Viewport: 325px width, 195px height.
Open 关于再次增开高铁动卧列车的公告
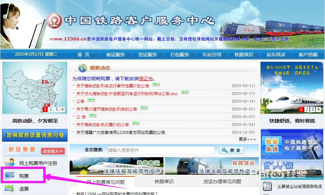pyautogui.click(x=106, y=109)
